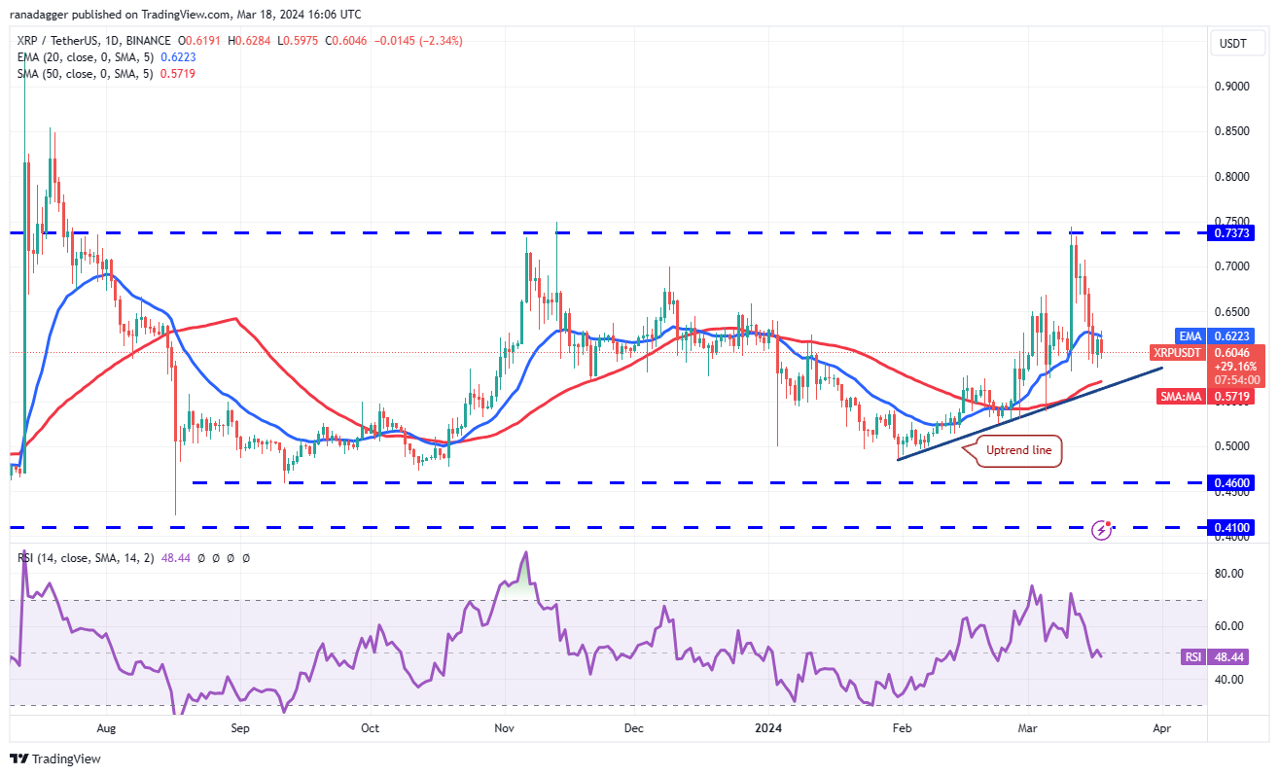The image size is (1279, 776).
Task: Click the Nov label on time axis
Action: [503, 727]
